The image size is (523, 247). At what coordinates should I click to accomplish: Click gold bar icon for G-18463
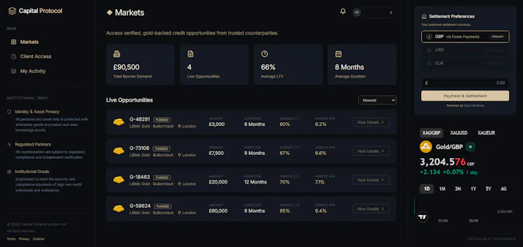(x=118, y=180)
